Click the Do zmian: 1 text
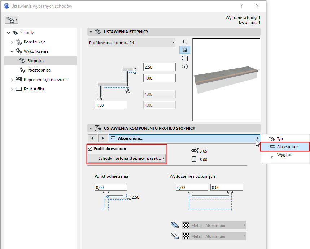 [x=249, y=22]
